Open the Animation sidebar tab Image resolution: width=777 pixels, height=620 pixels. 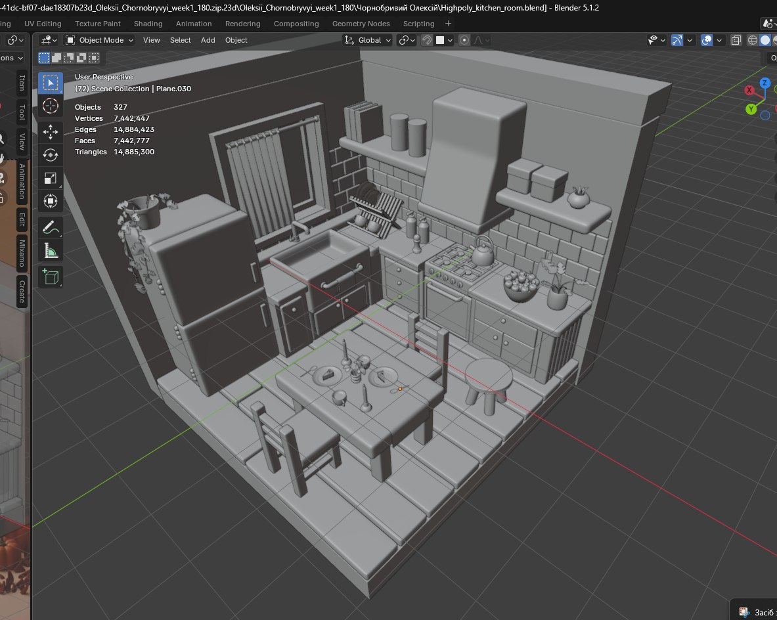[x=22, y=181]
